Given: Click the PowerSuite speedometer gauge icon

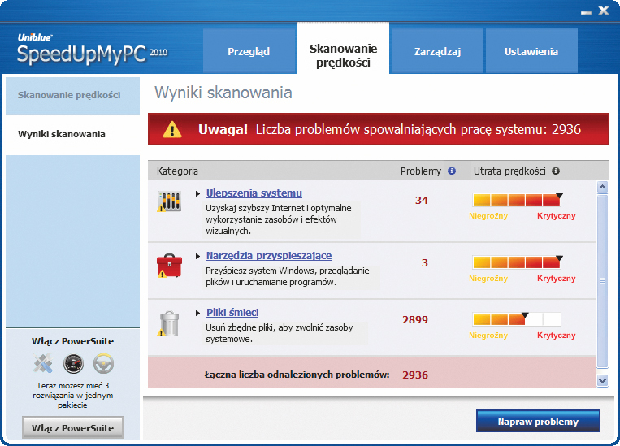Looking at the screenshot, I should point(73,363).
